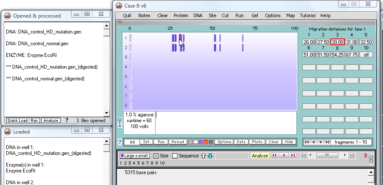This screenshot has width=383, height=185.
Task: Toggle Large → small sort order button
Action: tap(135, 156)
